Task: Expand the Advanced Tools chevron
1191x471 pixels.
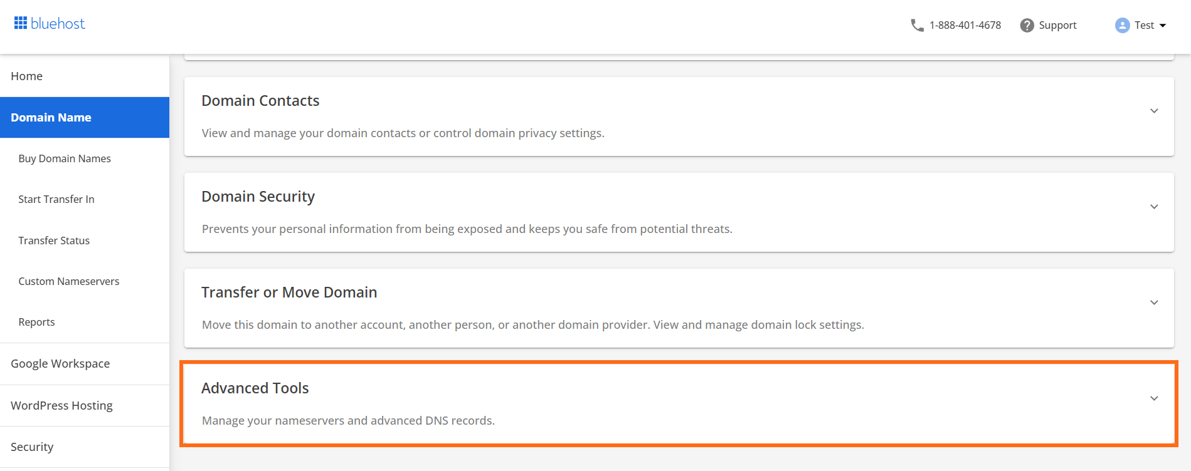Action: coord(1153,398)
